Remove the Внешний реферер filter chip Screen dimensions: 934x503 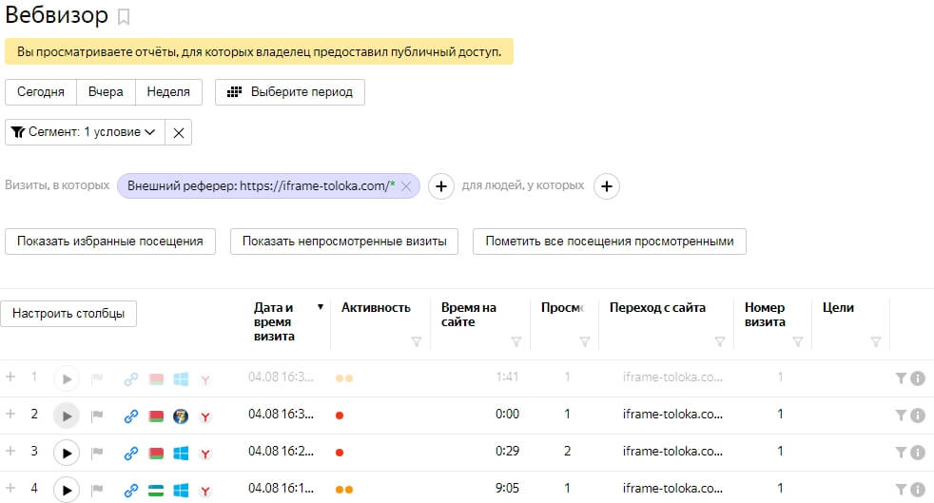pyautogui.click(x=406, y=186)
